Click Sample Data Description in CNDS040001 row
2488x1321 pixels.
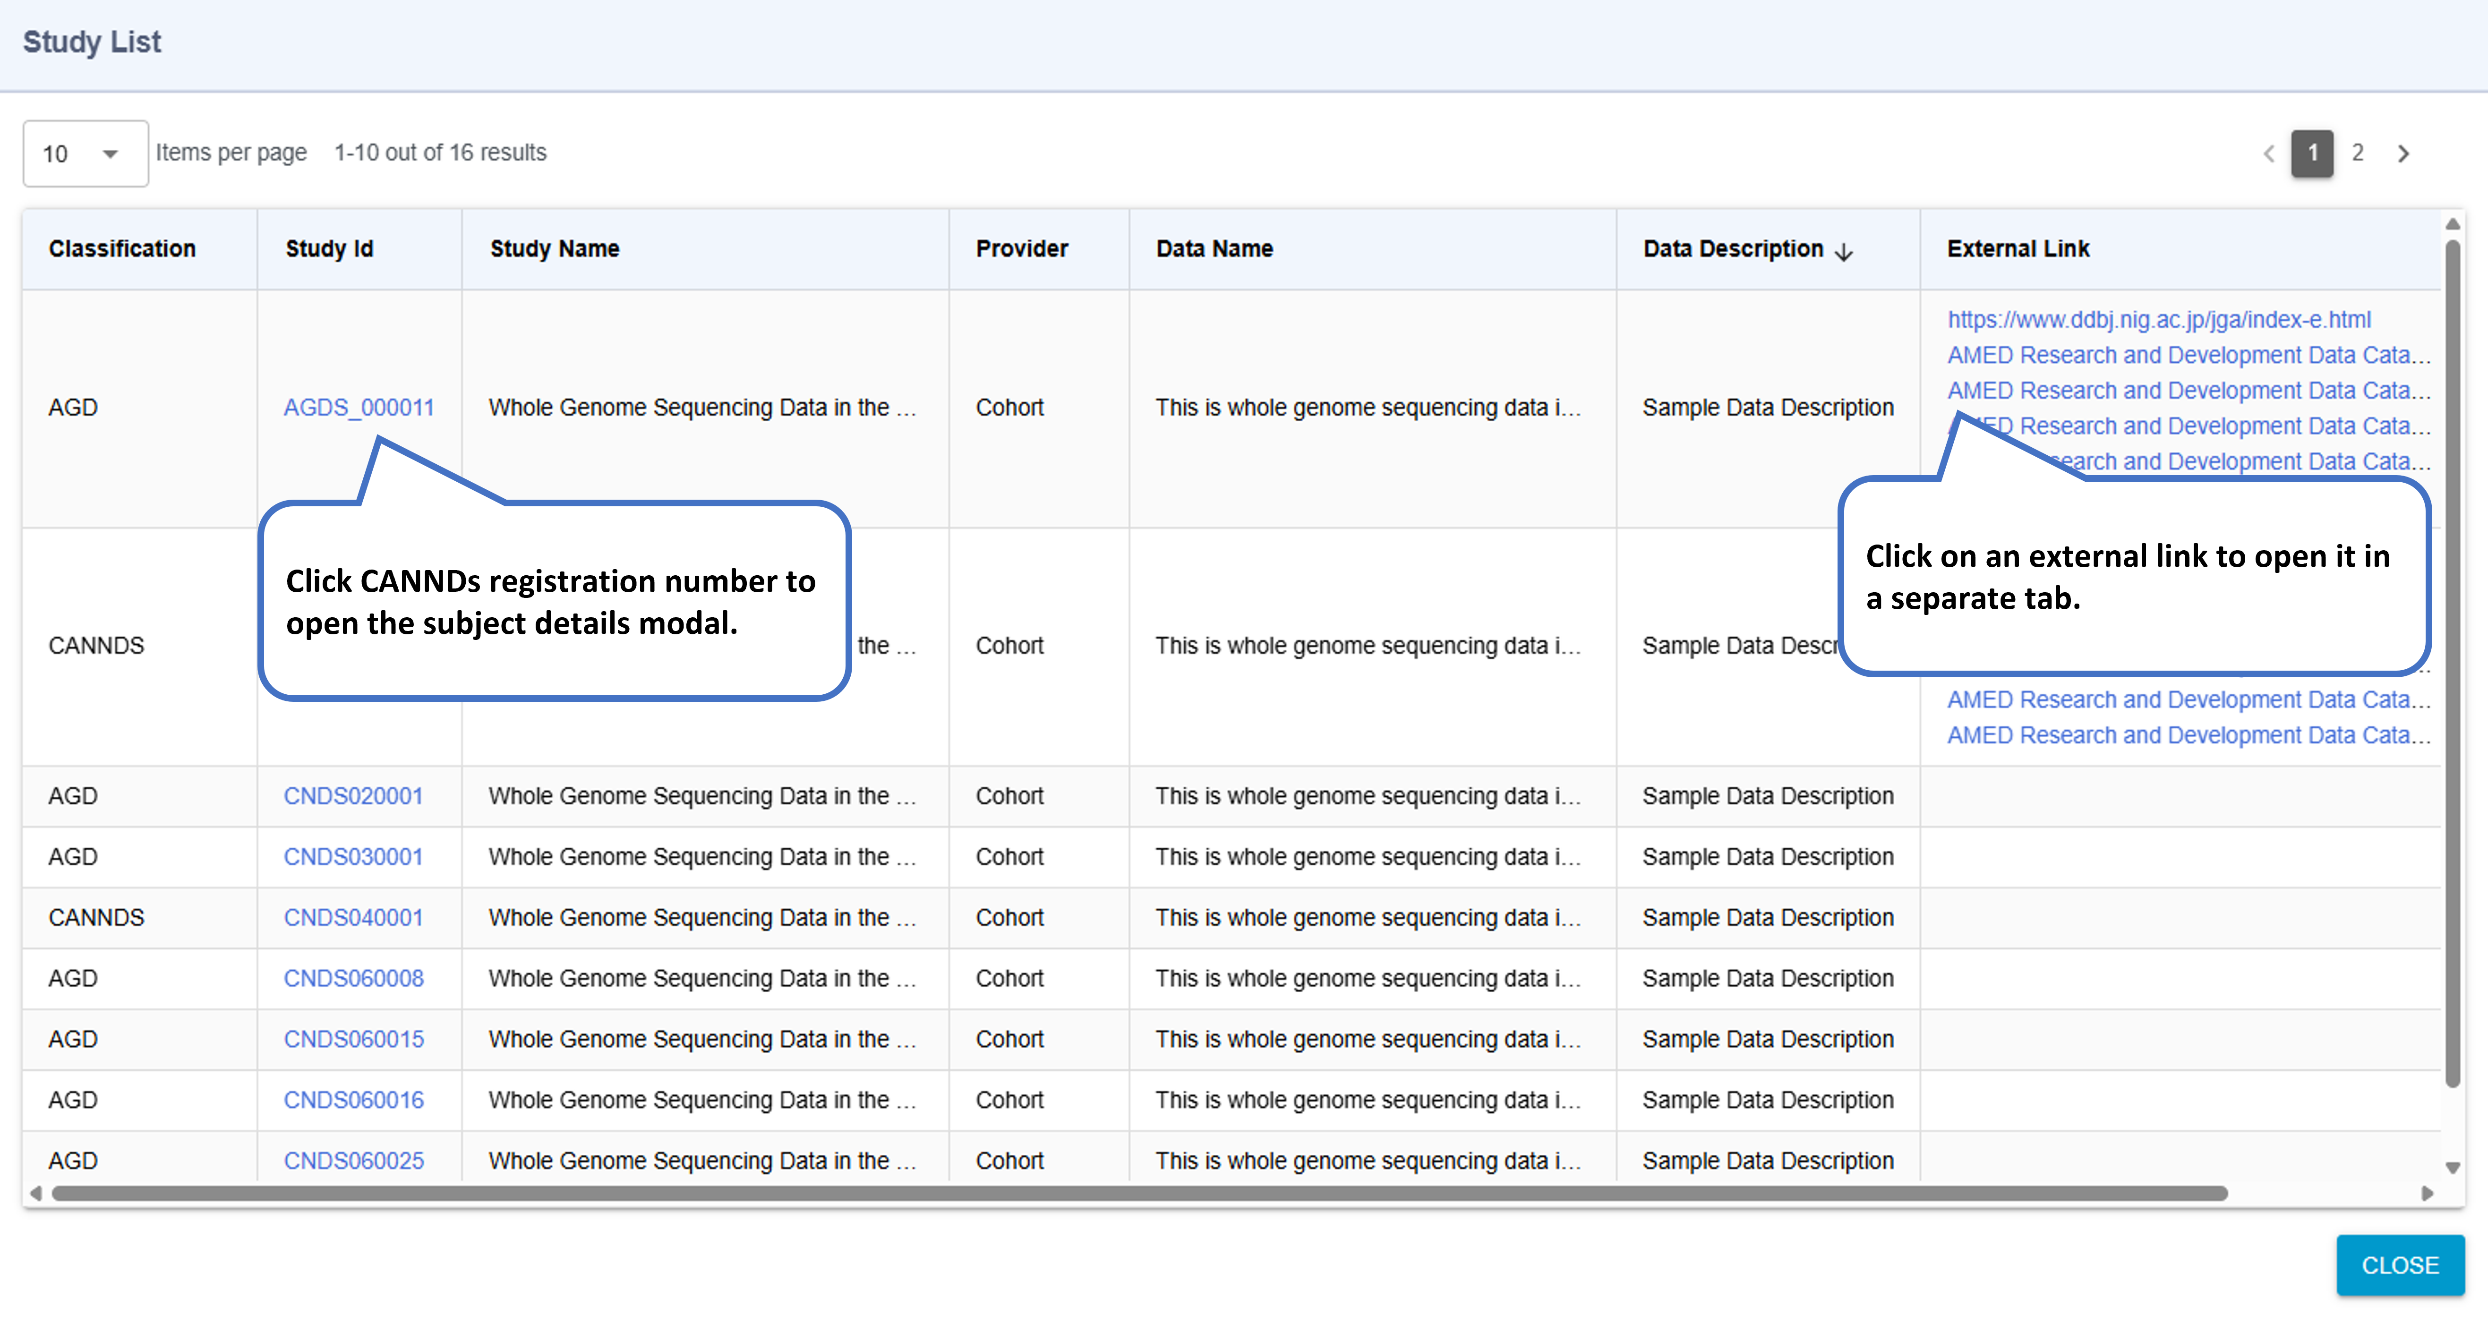(x=1768, y=917)
